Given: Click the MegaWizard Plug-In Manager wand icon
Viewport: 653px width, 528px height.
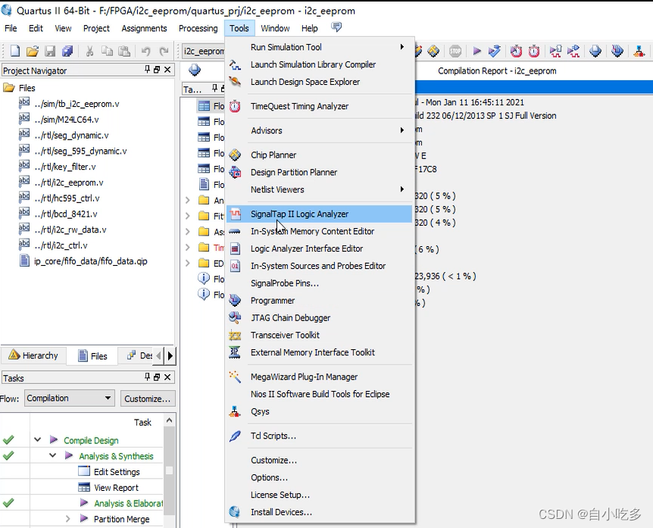Looking at the screenshot, I should [x=235, y=376].
